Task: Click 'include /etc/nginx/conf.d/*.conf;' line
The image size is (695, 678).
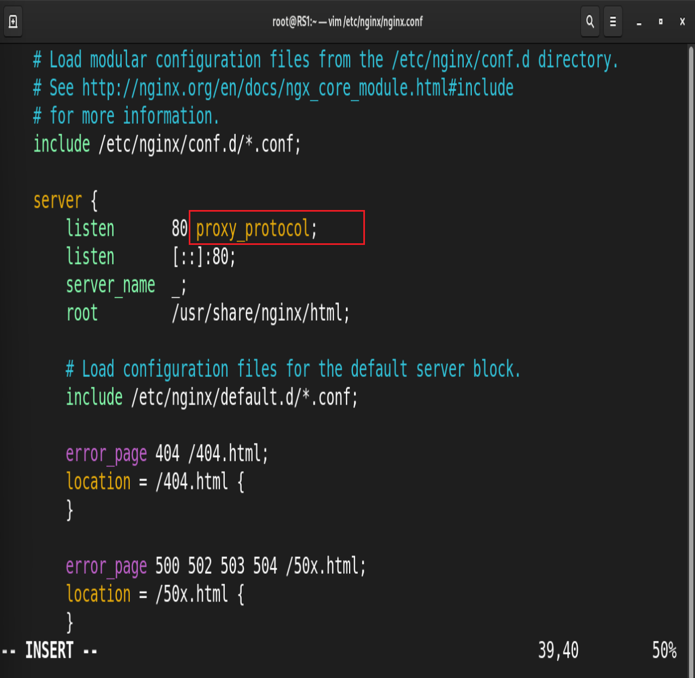Action: tap(167, 144)
